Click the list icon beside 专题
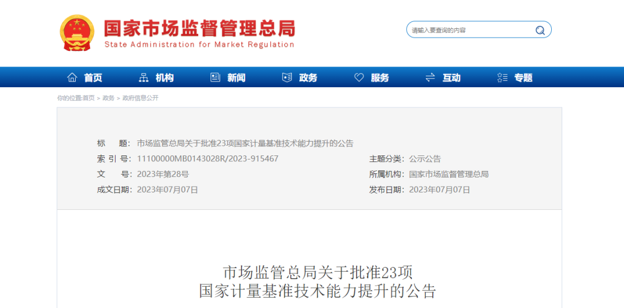The width and height of the screenshot is (624, 308). [502, 77]
